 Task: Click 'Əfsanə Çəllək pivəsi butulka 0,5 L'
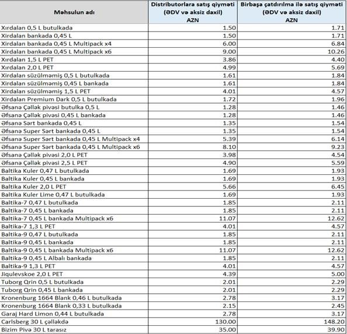(74, 107)
